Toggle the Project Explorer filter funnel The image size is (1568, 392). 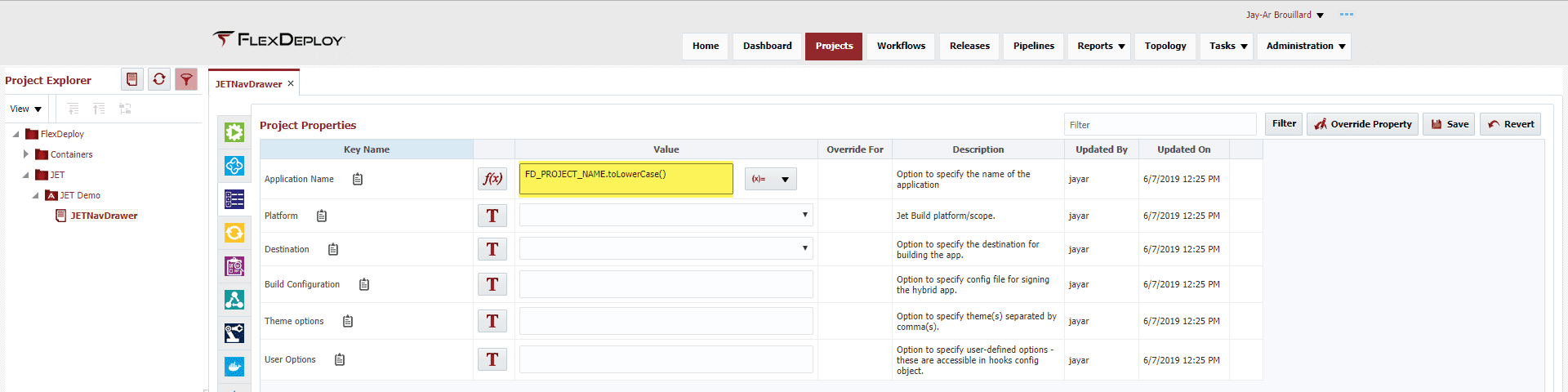(x=186, y=79)
